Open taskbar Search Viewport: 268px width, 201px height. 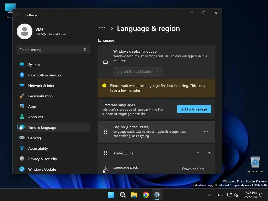coord(122,195)
